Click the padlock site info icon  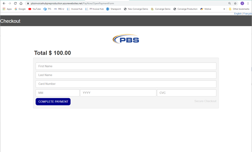click(28, 3)
